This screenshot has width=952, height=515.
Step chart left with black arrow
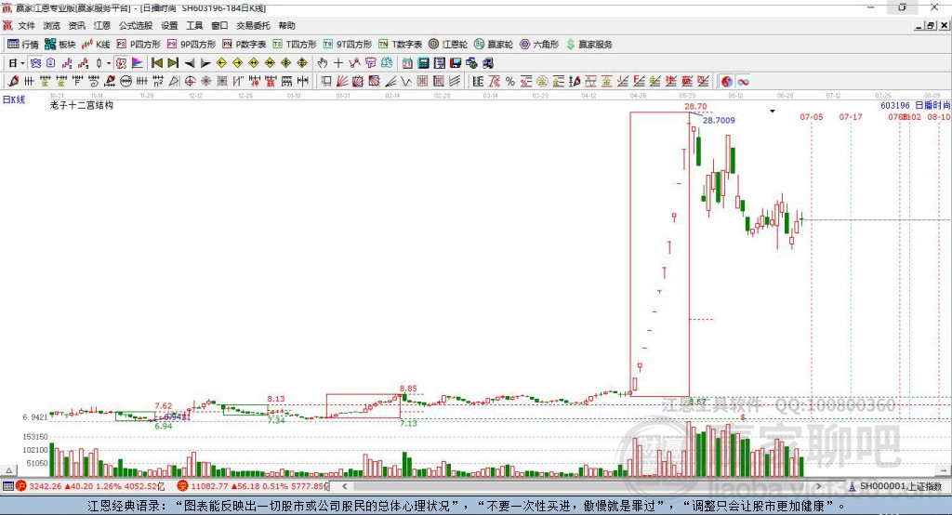pyautogui.click(x=190, y=63)
